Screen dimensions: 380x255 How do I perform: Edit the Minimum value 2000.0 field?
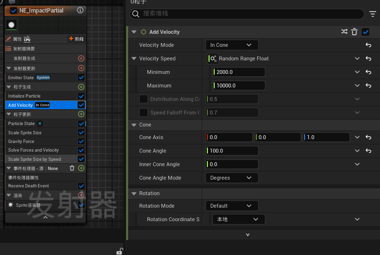pos(239,72)
